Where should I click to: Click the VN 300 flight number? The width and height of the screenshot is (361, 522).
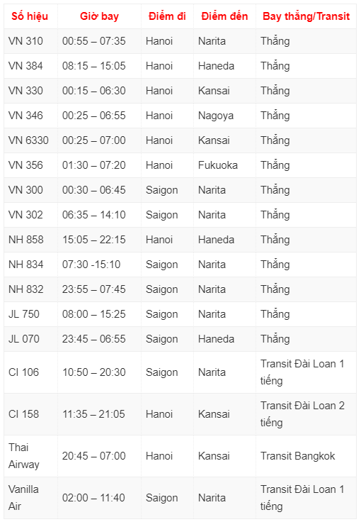point(25,190)
